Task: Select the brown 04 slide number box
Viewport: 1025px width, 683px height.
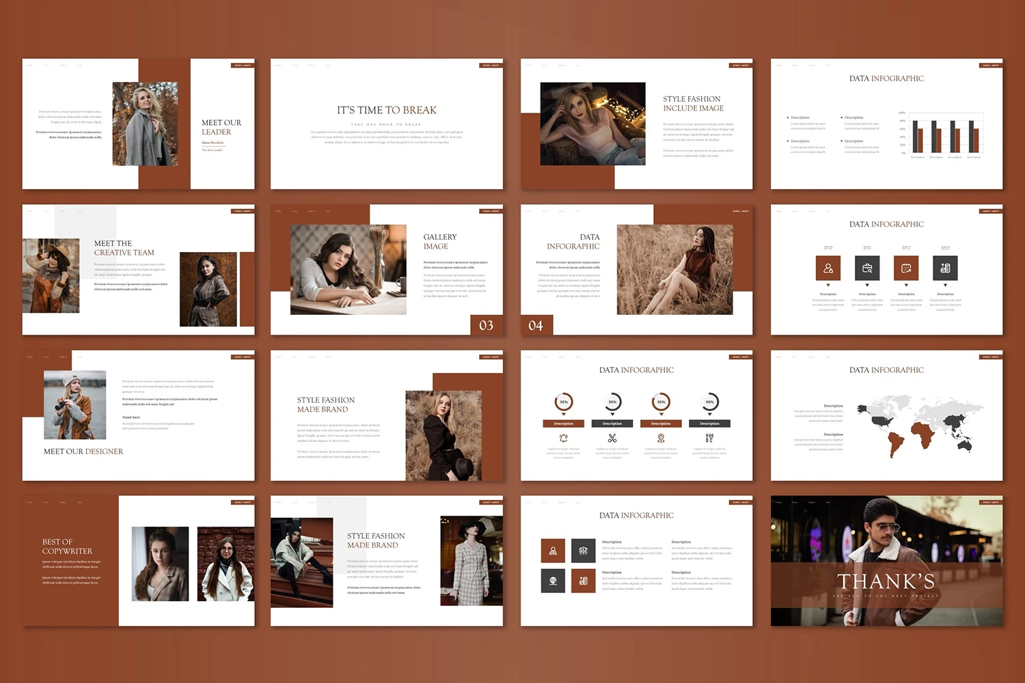Action: pos(536,326)
